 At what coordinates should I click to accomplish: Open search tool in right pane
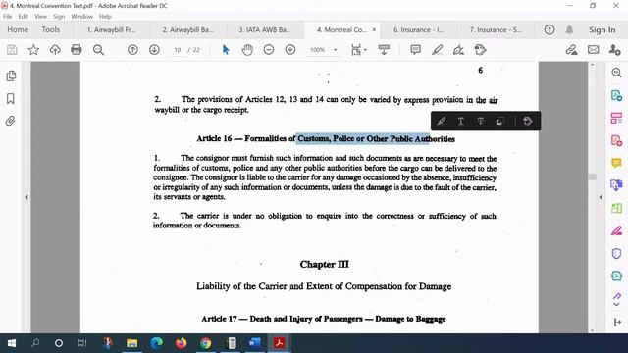pyautogui.click(x=616, y=73)
